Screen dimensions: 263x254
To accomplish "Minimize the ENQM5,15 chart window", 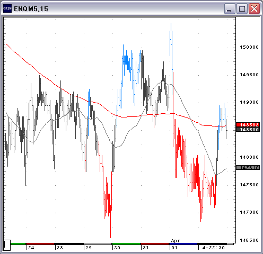I will point(230,8).
